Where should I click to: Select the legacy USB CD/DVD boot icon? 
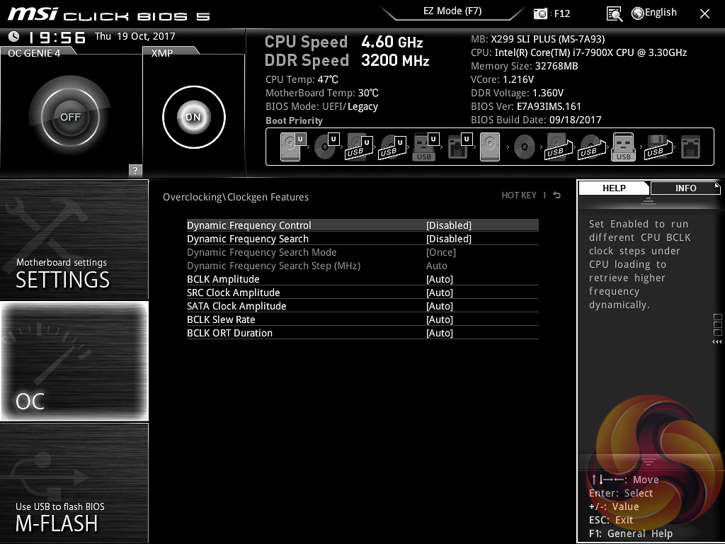[591, 147]
